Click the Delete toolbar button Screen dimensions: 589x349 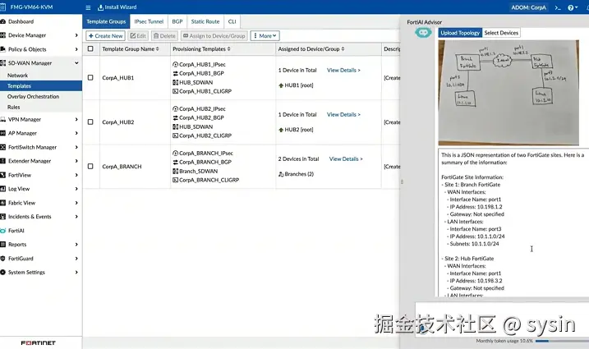(x=164, y=35)
